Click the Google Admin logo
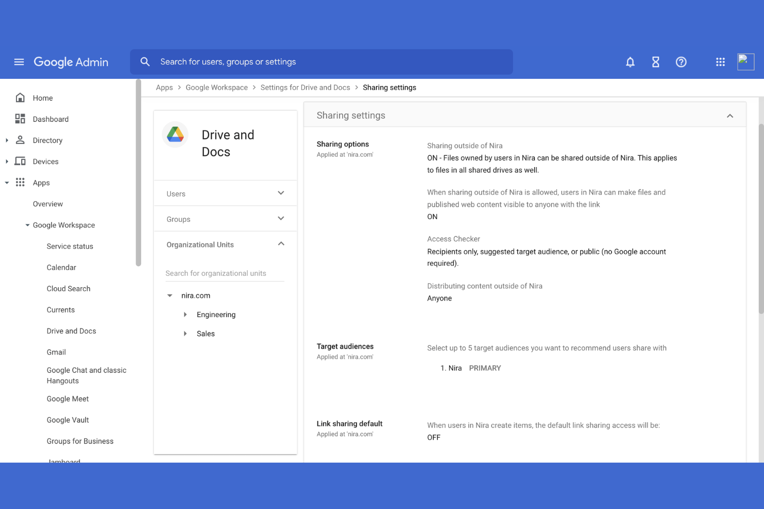This screenshot has width=764, height=509. click(71, 62)
